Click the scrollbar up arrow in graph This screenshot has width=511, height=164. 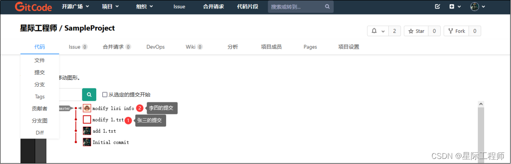click(481, 104)
